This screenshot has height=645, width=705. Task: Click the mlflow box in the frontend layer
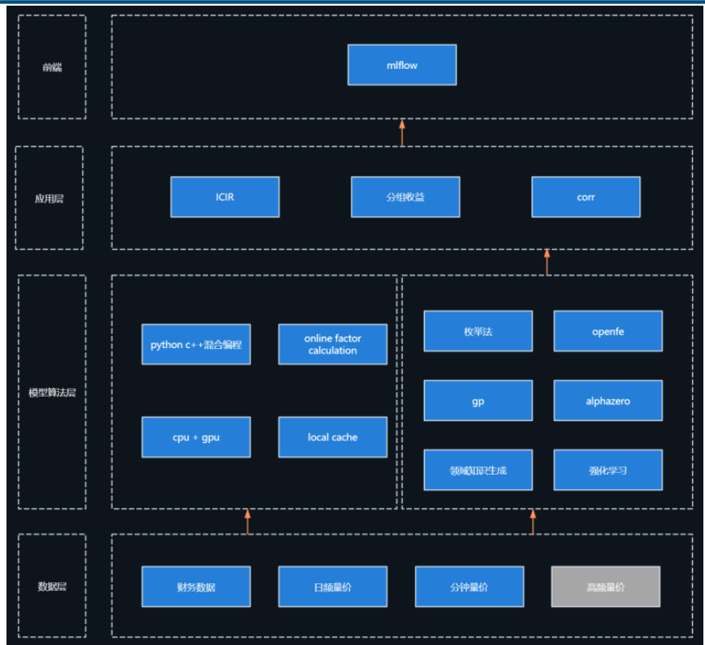[x=402, y=65]
